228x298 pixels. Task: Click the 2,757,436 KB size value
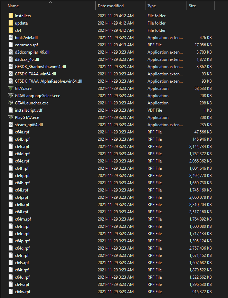[x=200, y=248]
